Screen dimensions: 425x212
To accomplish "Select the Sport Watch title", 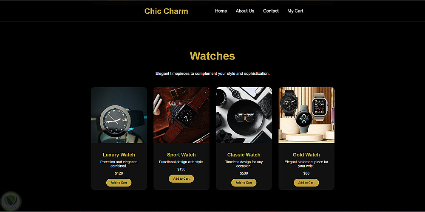I will pyautogui.click(x=181, y=155).
